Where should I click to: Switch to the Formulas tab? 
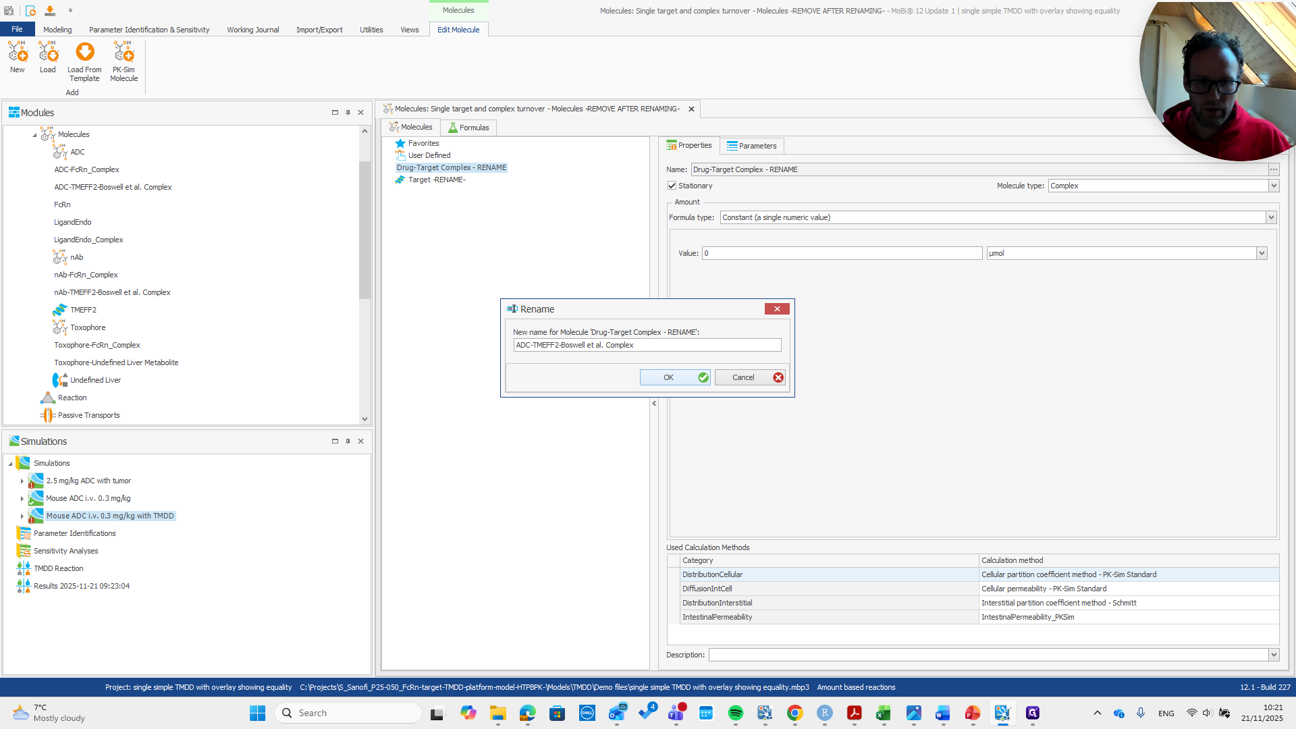click(x=468, y=128)
